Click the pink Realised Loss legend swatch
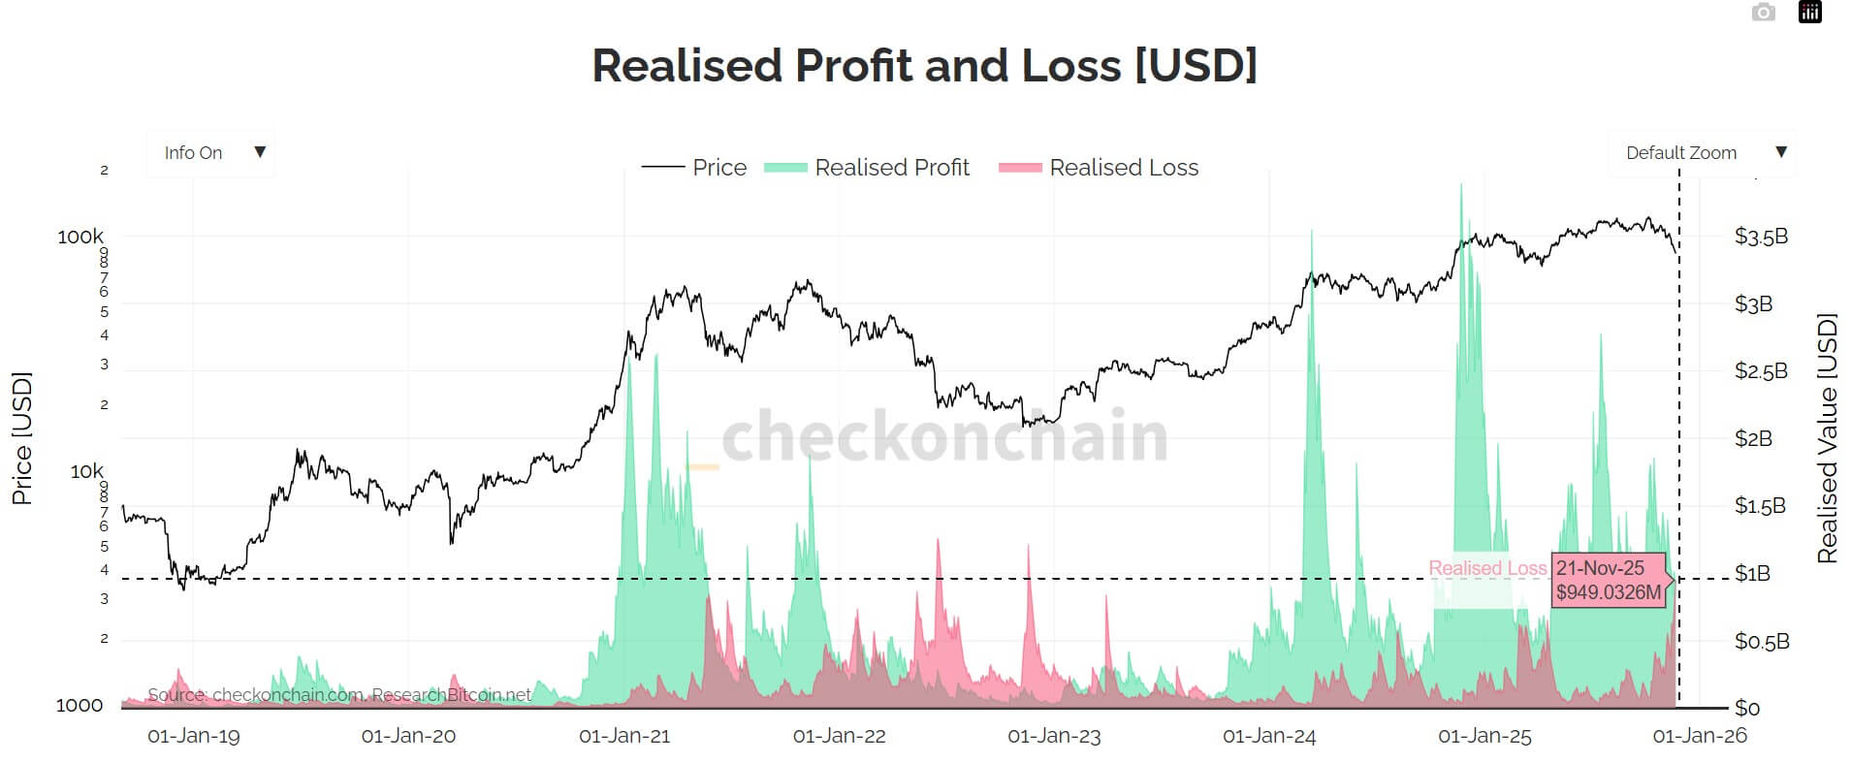Viewport: 1851px width, 763px height. [1019, 167]
